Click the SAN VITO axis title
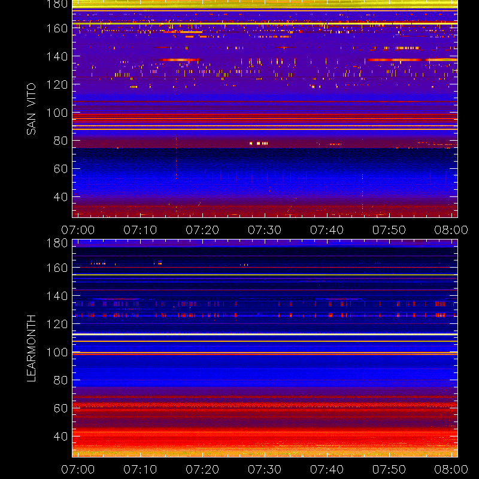479x479 pixels. (31, 109)
